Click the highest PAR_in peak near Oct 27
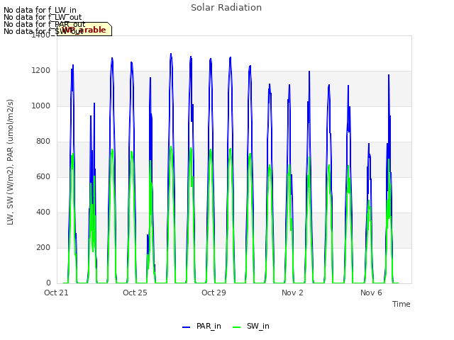The height and width of the screenshot is (340, 454). click(x=171, y=54)
